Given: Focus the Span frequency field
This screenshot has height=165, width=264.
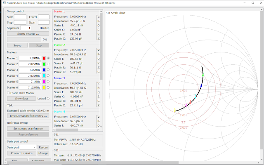Looking at the screenshot, I should coord(44,22).
